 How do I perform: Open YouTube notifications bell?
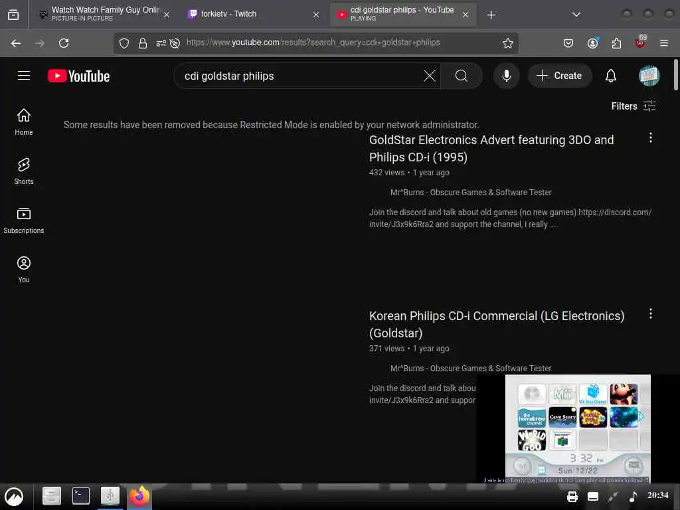coord(611,76)
